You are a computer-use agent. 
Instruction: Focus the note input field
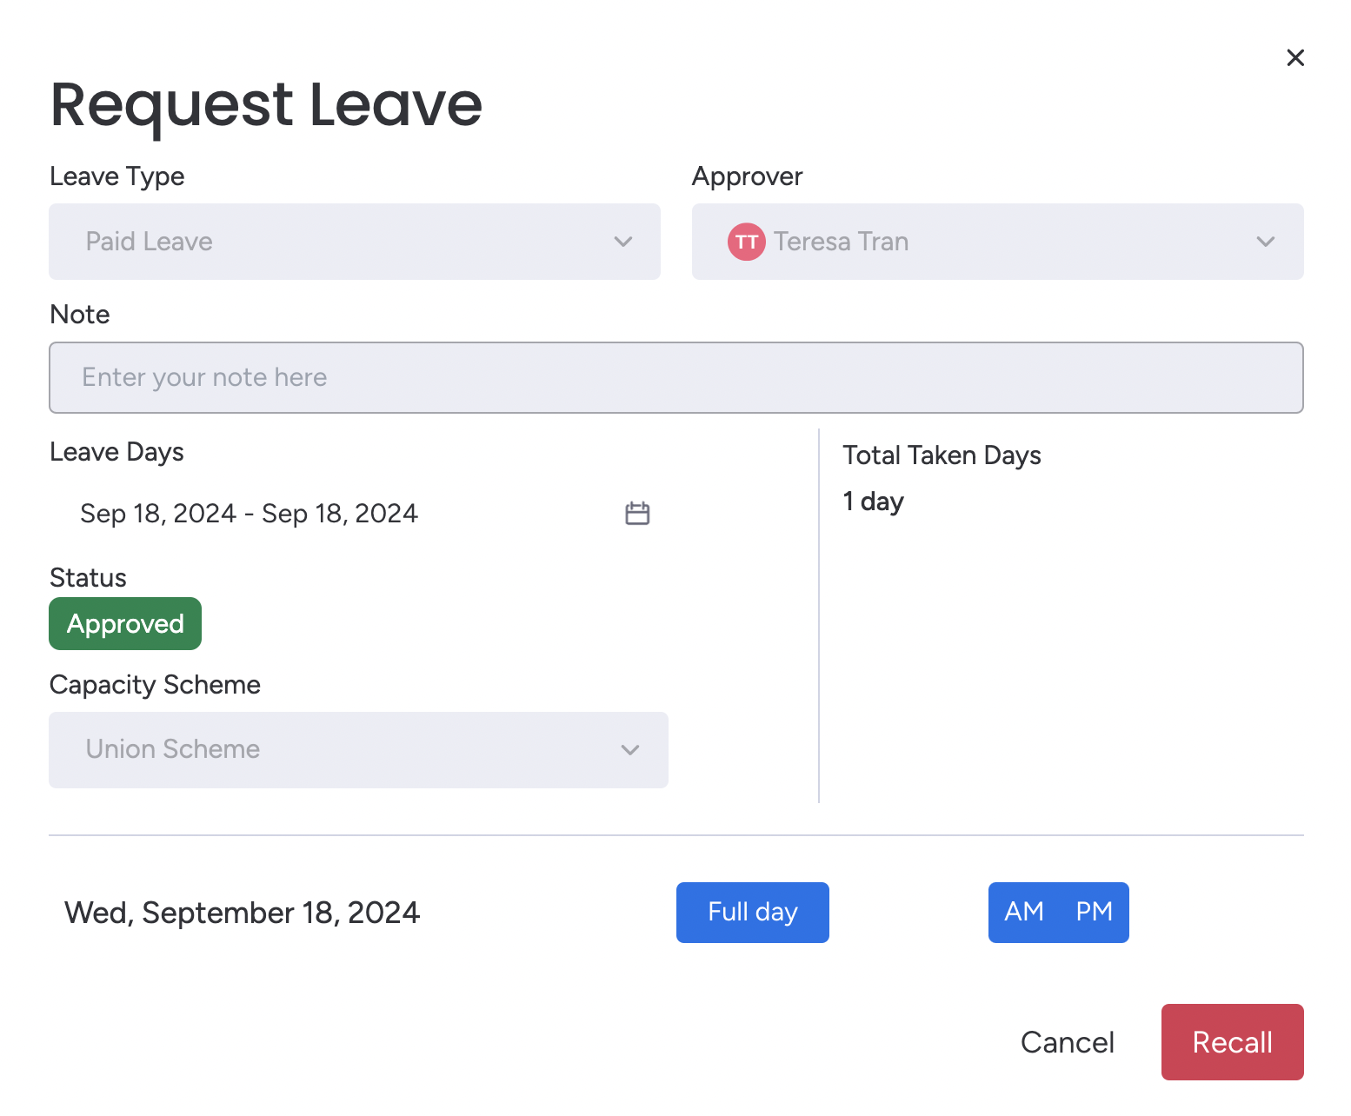[675, 377]
